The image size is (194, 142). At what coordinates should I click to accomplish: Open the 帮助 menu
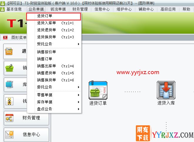click(186, 9)
